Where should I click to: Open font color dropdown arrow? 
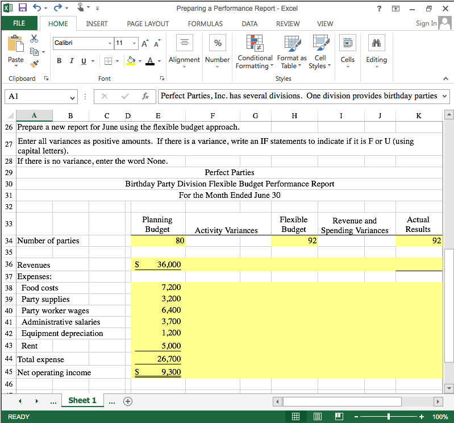point(159,61)
